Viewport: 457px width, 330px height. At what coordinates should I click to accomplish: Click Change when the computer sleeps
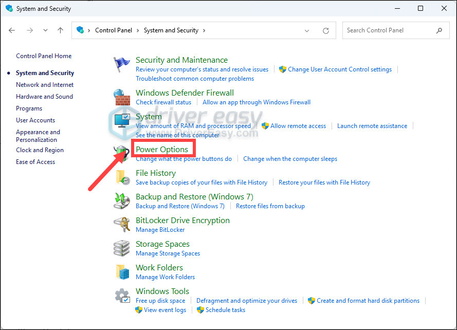point(290,158)
